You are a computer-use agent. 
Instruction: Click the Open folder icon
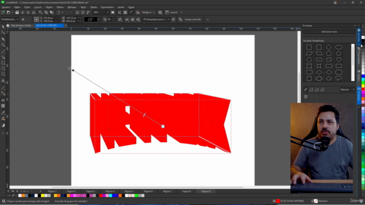9,13
